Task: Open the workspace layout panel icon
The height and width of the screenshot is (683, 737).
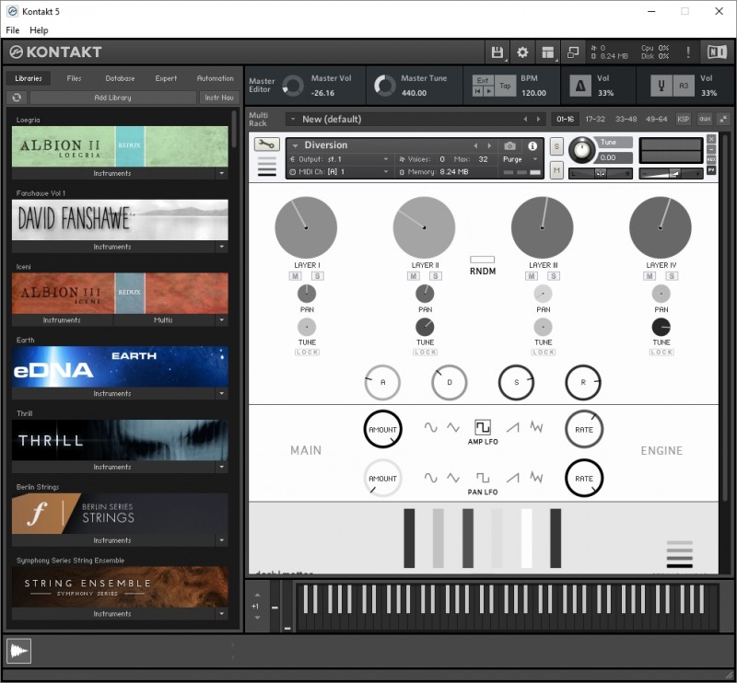Action: 547,52
